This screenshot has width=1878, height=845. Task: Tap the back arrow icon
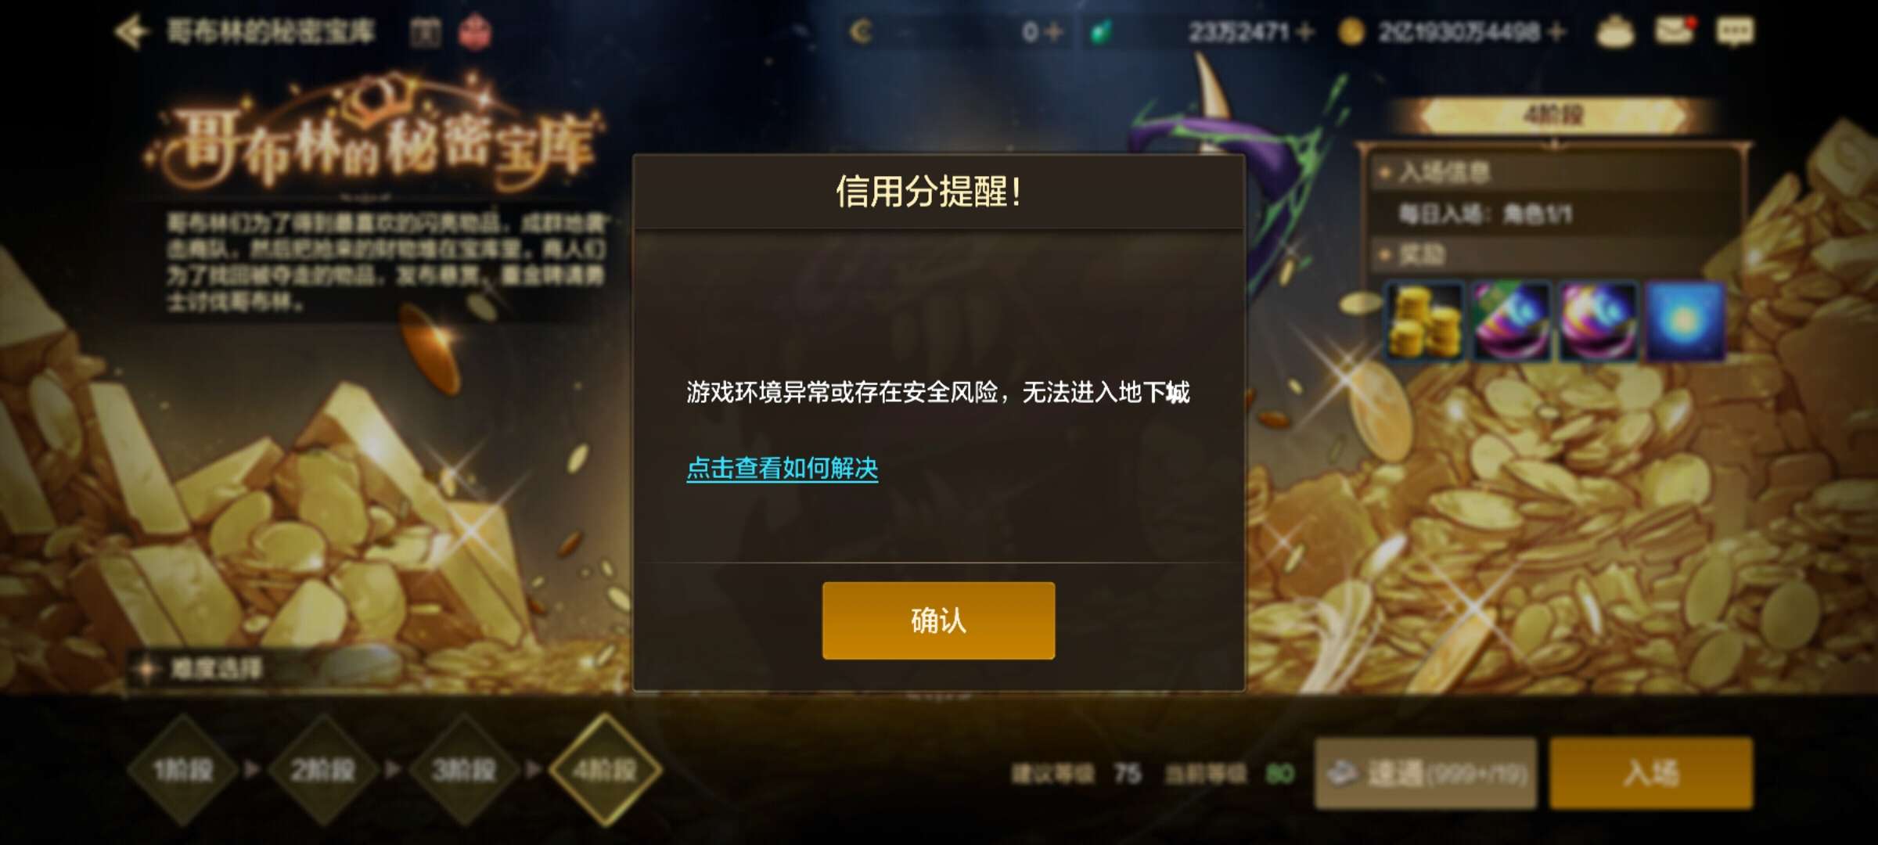coord(131,32)
